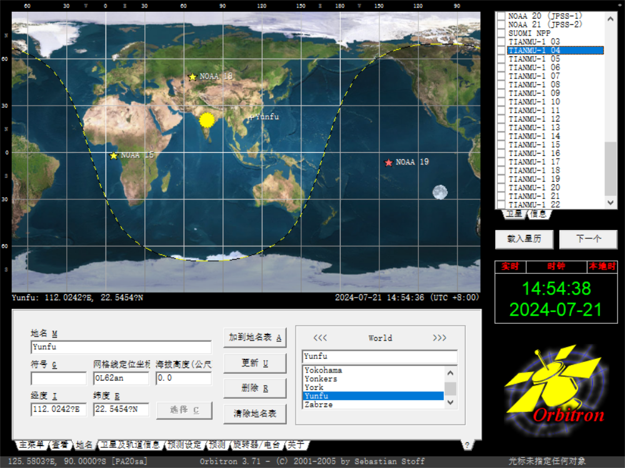Click the 载入星历 button
This screenshot has height=468, width=625.
(524, 239)
